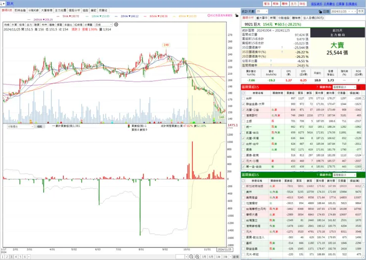
Task: Open the 統計天數 dropdown showing 35
Action: (x=262, y=11)
